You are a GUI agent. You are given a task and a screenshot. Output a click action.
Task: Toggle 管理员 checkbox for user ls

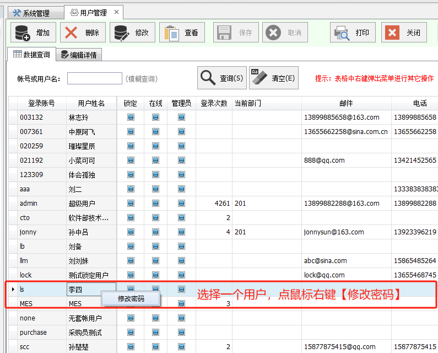181,289
